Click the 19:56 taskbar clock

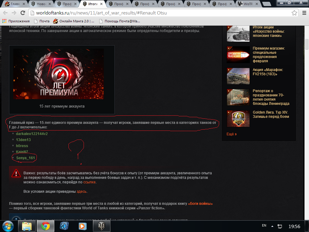tap(294, 226)
